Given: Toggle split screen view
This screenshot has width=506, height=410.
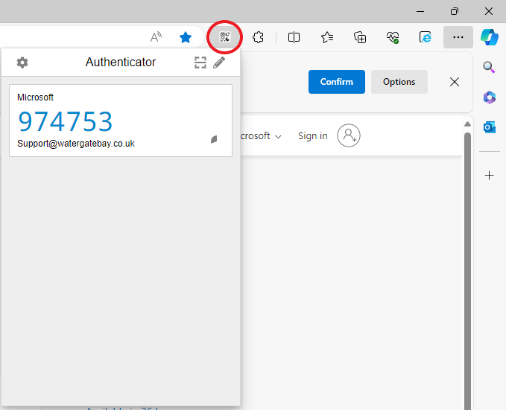Looking at the screenshot, I should (294, 37).
